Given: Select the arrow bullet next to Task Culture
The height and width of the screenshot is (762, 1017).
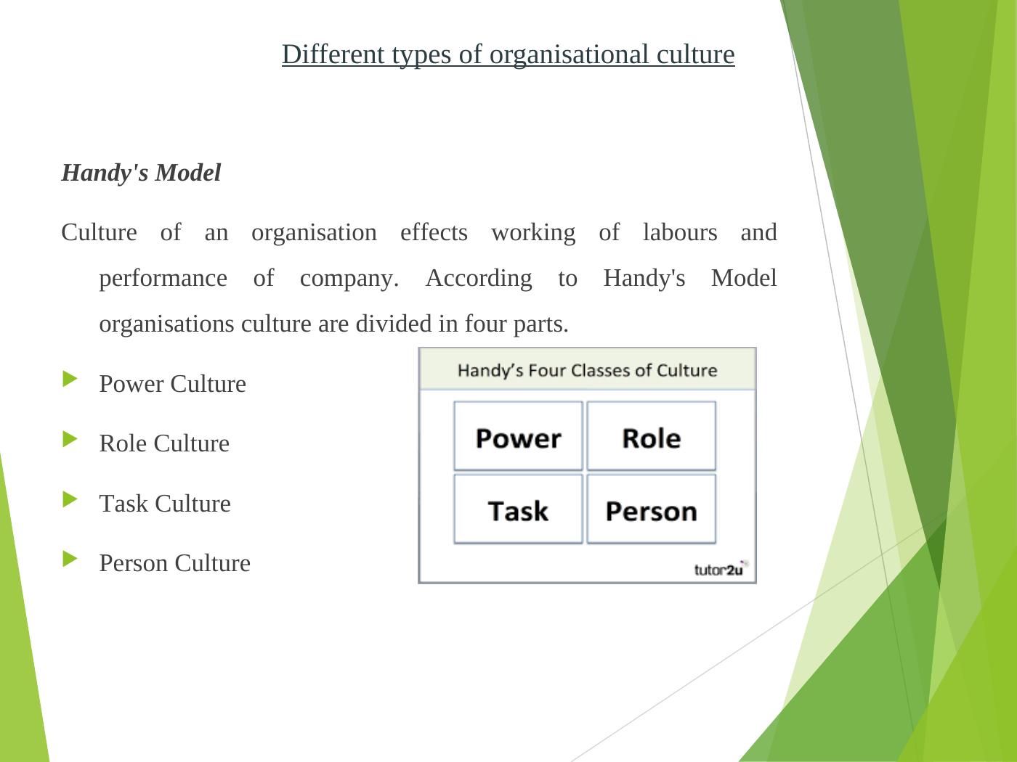Looking at the screenshot, I should 70,499.
